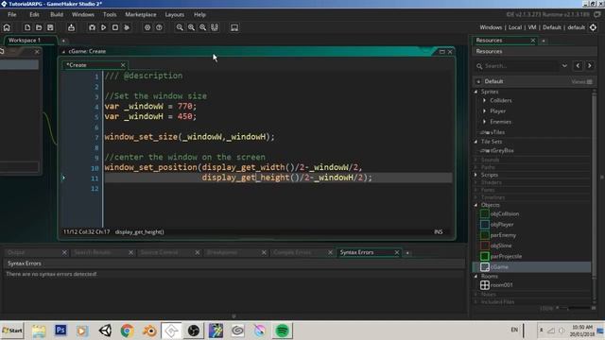
Task: Click the docking laptop-shaped toolbar icon
Action: [x=234, y=27]
